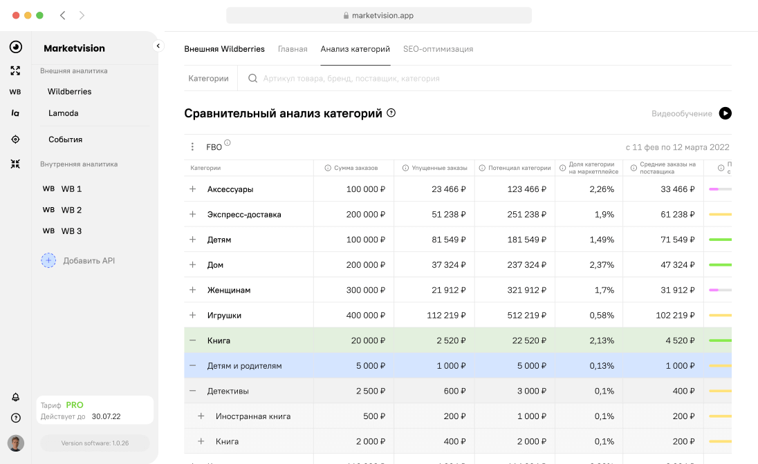Show info icon for Потенциал категории column
Screen dimensions: 758x464
482,168
